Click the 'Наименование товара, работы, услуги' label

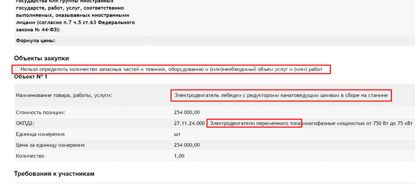[x=64, y=95]
